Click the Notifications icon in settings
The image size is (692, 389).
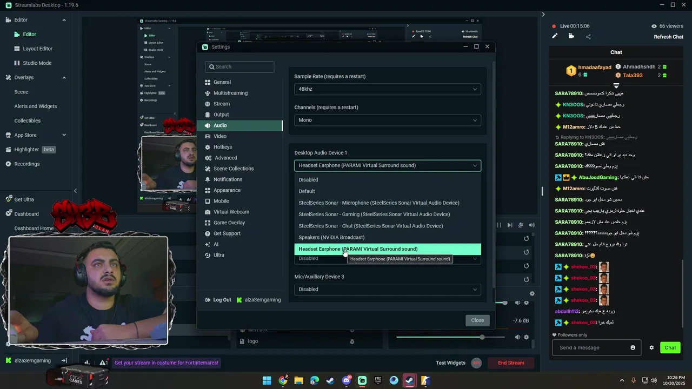coord(208,179)
